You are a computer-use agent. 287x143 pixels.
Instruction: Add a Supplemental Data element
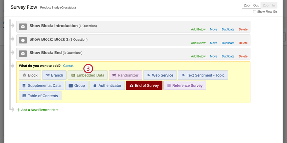[41, 85]
